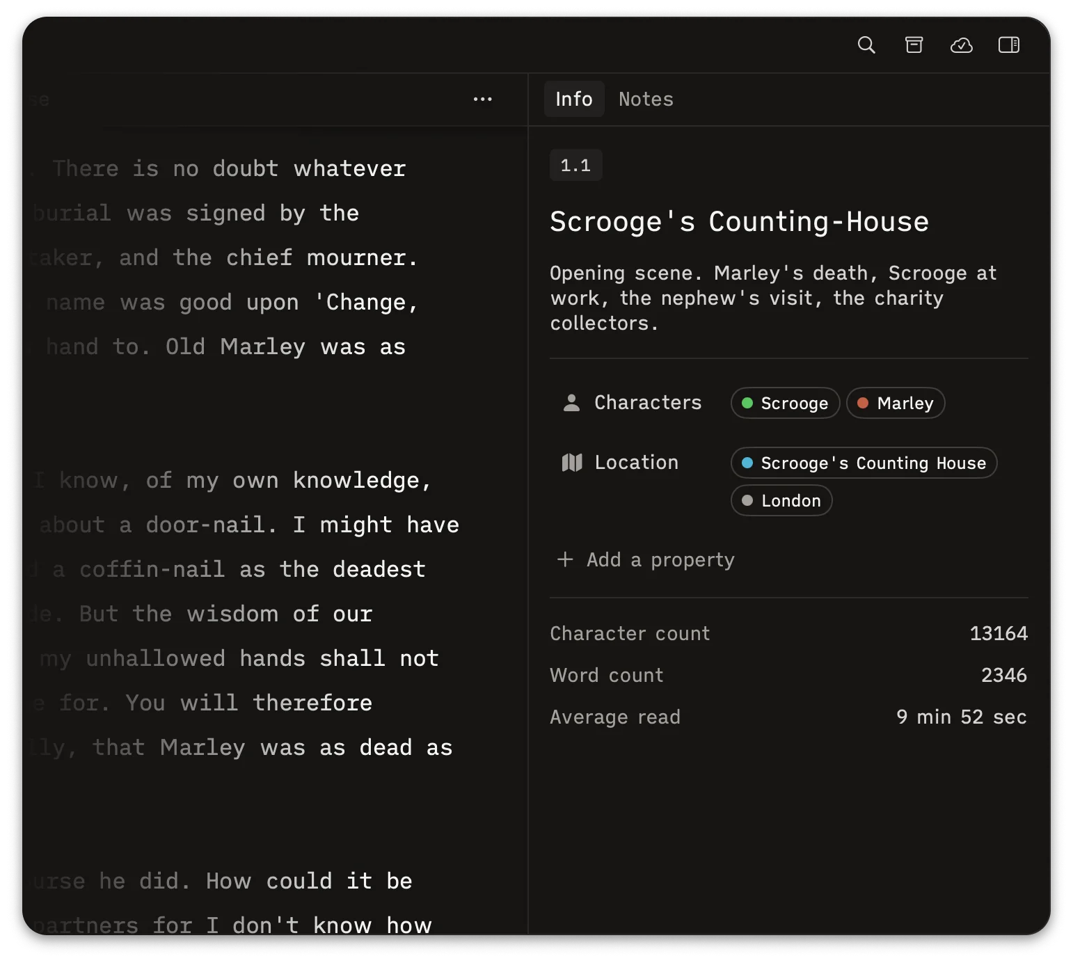Switch to the Info tab
Screen dimensions: 1073x963
[x=573, y=100]
